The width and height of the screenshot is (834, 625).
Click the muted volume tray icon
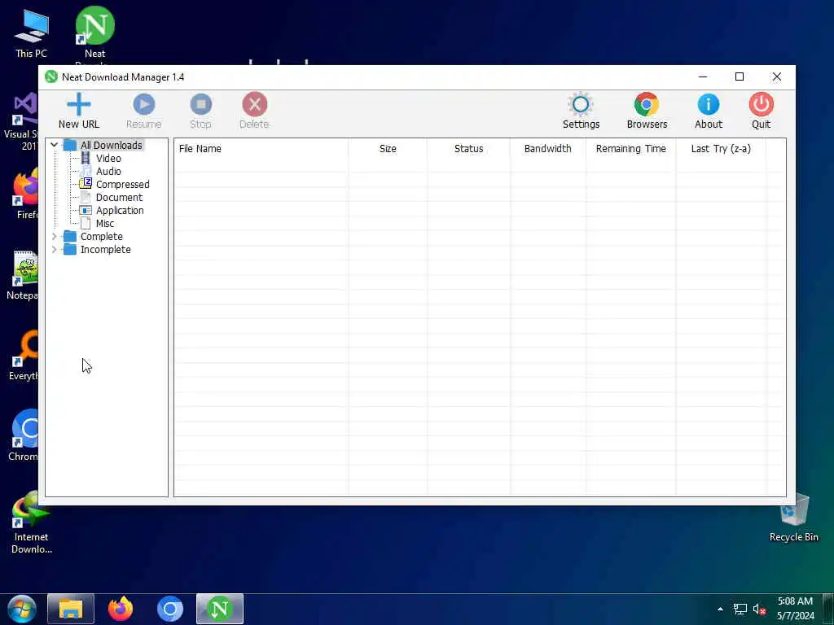[759, 609]
